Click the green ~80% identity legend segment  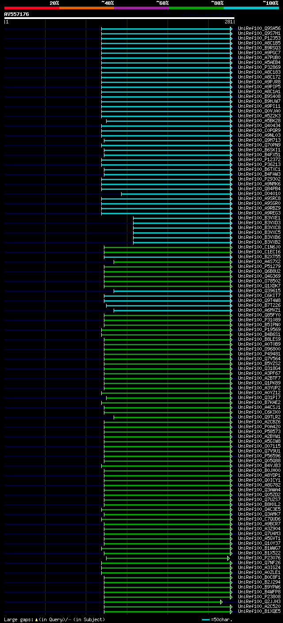click(196, 8)
